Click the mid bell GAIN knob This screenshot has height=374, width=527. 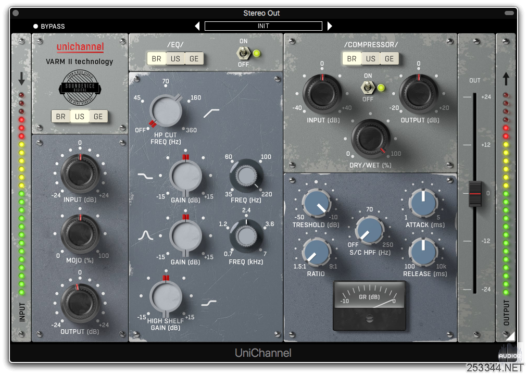[185, 236]
